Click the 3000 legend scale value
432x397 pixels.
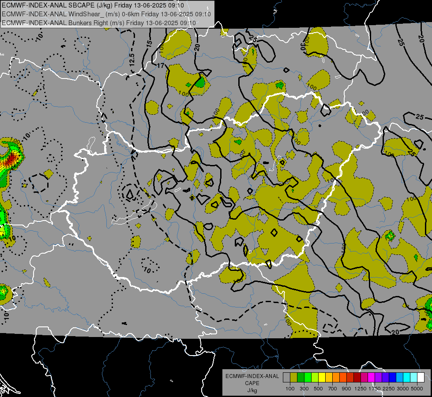(x=403, y=389)
